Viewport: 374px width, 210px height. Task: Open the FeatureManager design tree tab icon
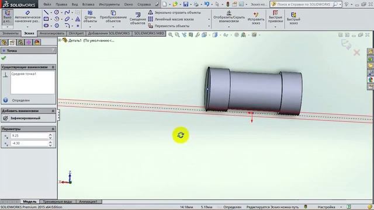click(x=4, y=43)
